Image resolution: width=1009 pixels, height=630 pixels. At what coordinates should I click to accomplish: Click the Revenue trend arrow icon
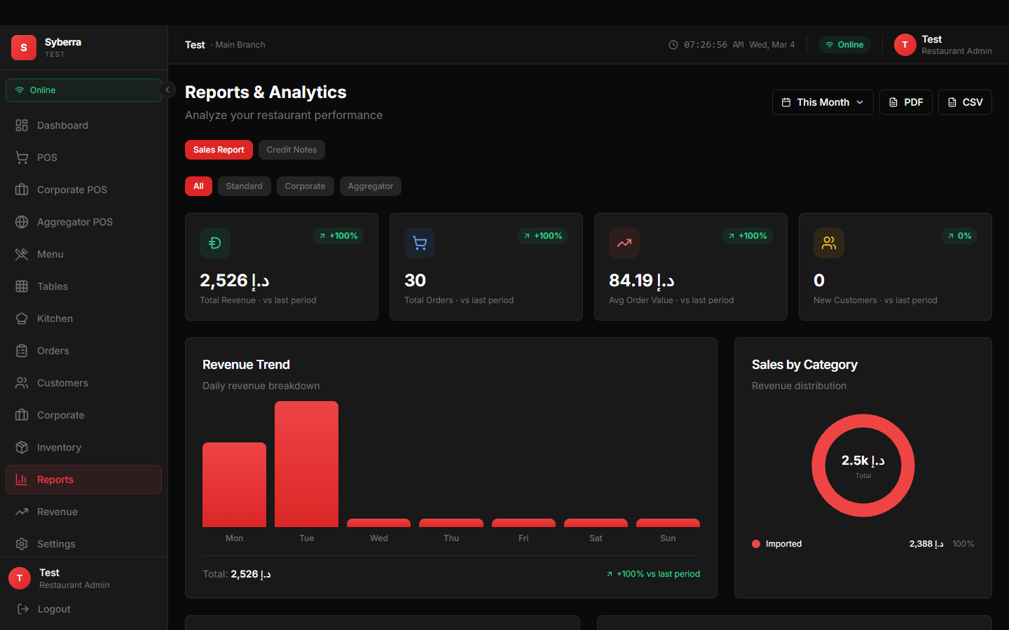tap(22, 512)
